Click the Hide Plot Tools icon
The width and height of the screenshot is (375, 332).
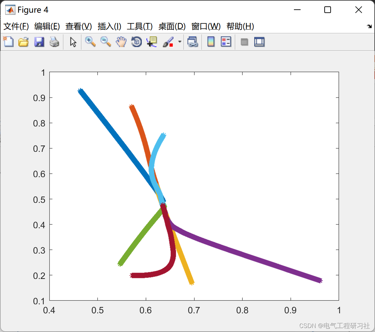(244, 42)
